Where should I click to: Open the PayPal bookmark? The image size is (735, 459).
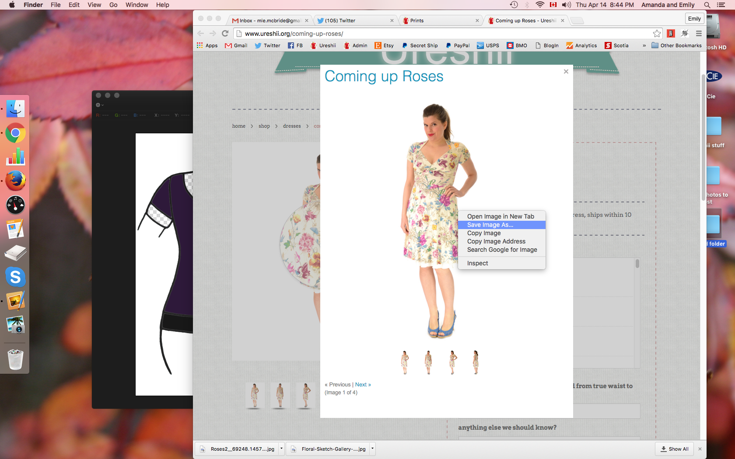point(457,45)
